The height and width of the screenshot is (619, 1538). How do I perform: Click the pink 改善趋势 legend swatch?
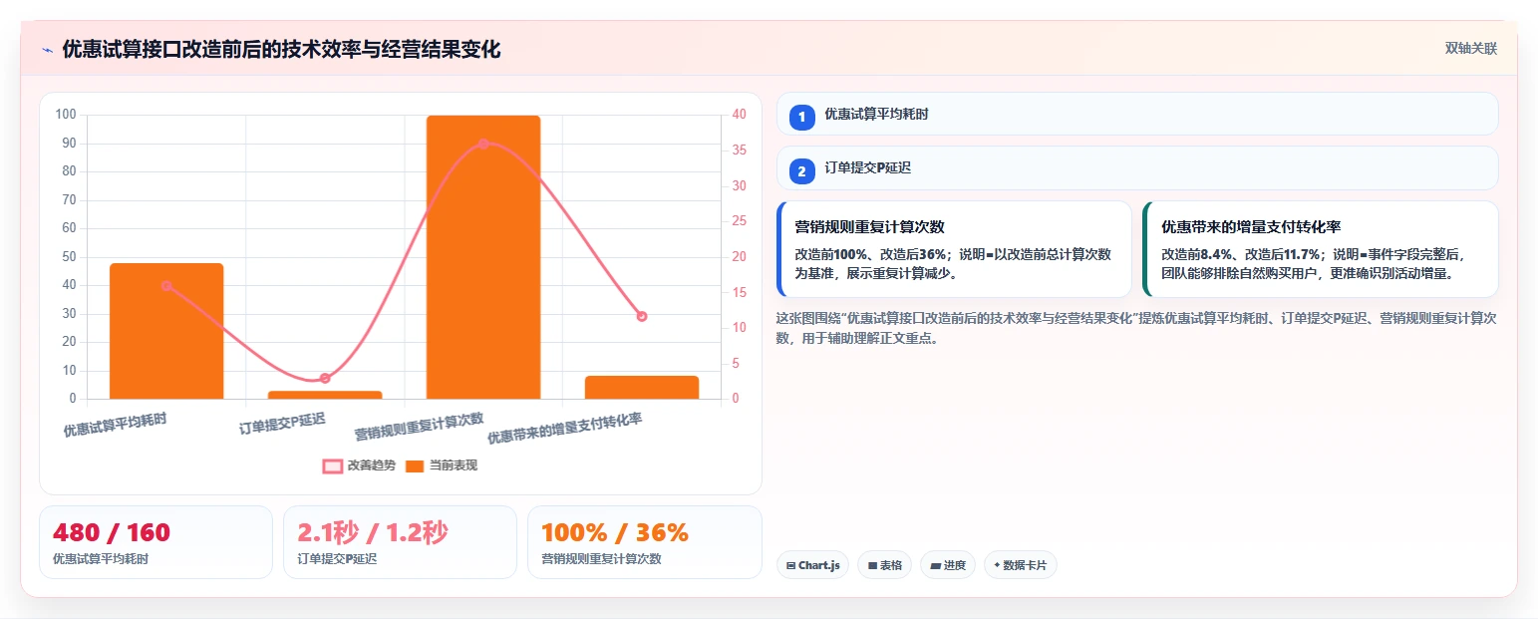pyautogui.click(x=333, y=465)
